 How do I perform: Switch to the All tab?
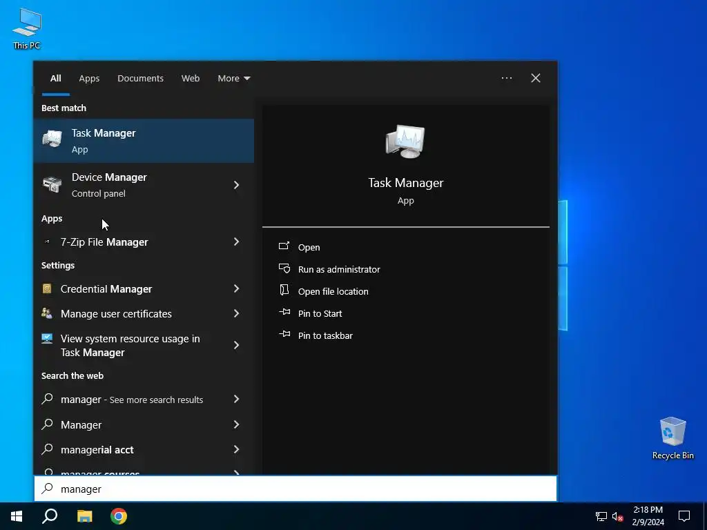(56, 79)
